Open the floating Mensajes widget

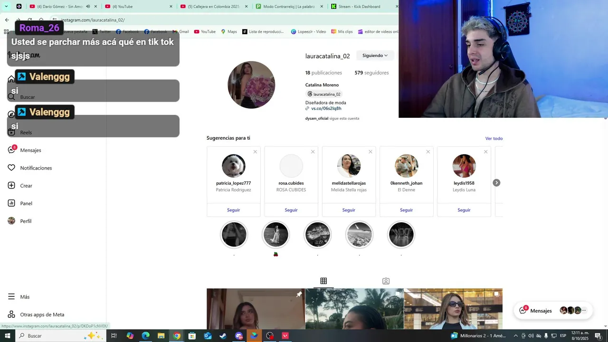pyautogui.click(x=553, y=311)
